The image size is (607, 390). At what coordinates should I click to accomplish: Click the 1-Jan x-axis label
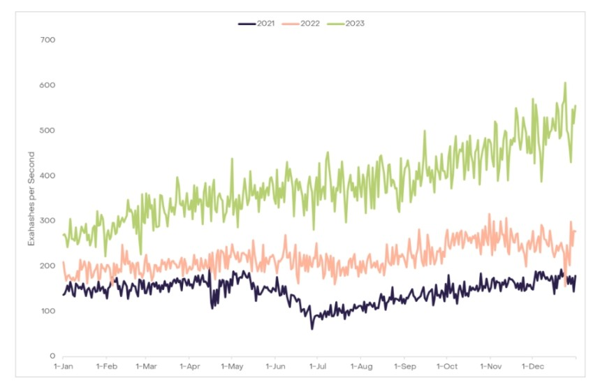(63, 366)
